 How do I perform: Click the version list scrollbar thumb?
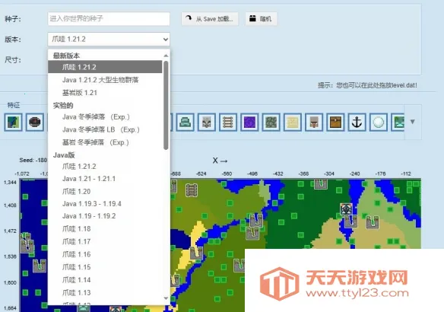tap(166, 105)
